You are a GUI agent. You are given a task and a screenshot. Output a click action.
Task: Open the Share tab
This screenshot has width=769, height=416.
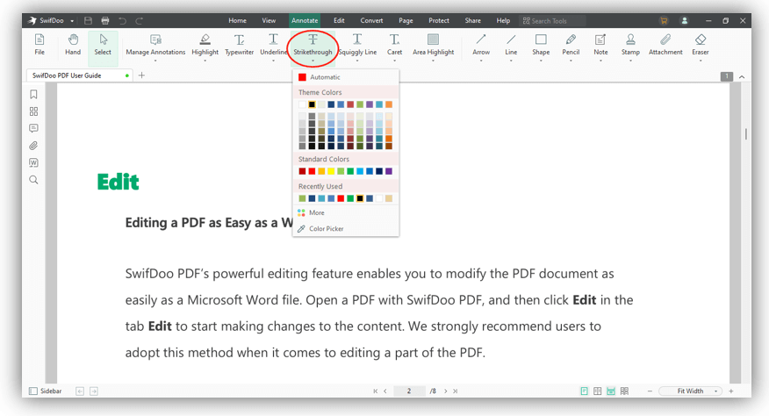(x=473, y=20)
